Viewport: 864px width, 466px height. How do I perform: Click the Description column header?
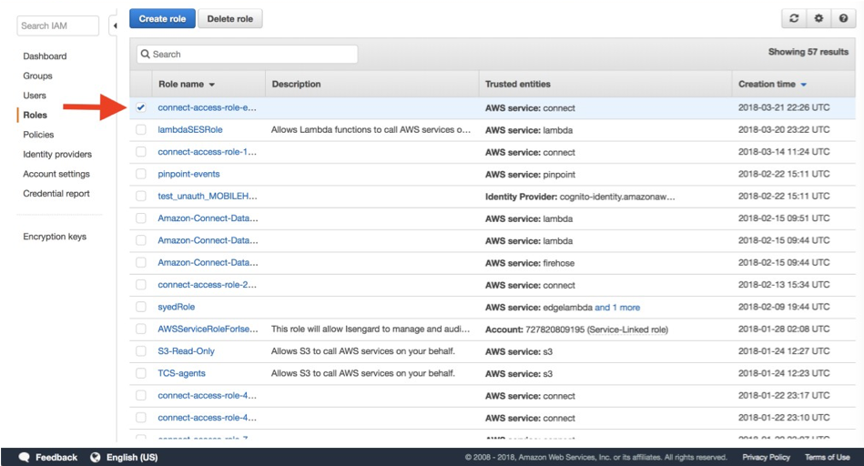(296, 85)
